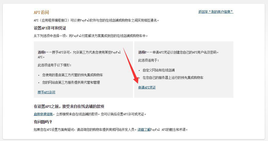The image size is (268, 141).
Task: Select the 设置API许可和凭证 heading
Action: tap(50, 28)
